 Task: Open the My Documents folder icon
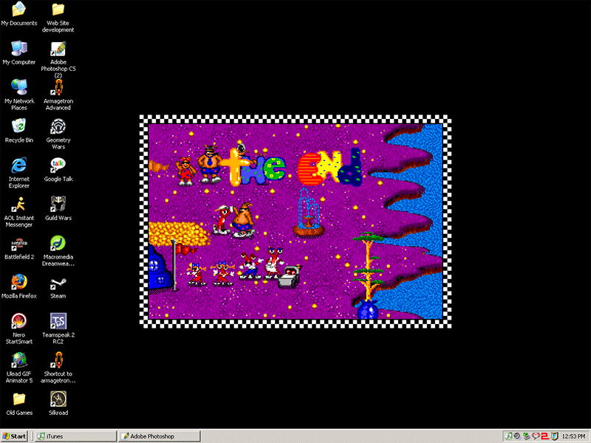pos(19,10)
